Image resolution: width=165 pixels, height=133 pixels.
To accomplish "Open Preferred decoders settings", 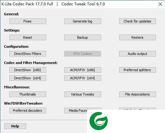I will 28,111.
